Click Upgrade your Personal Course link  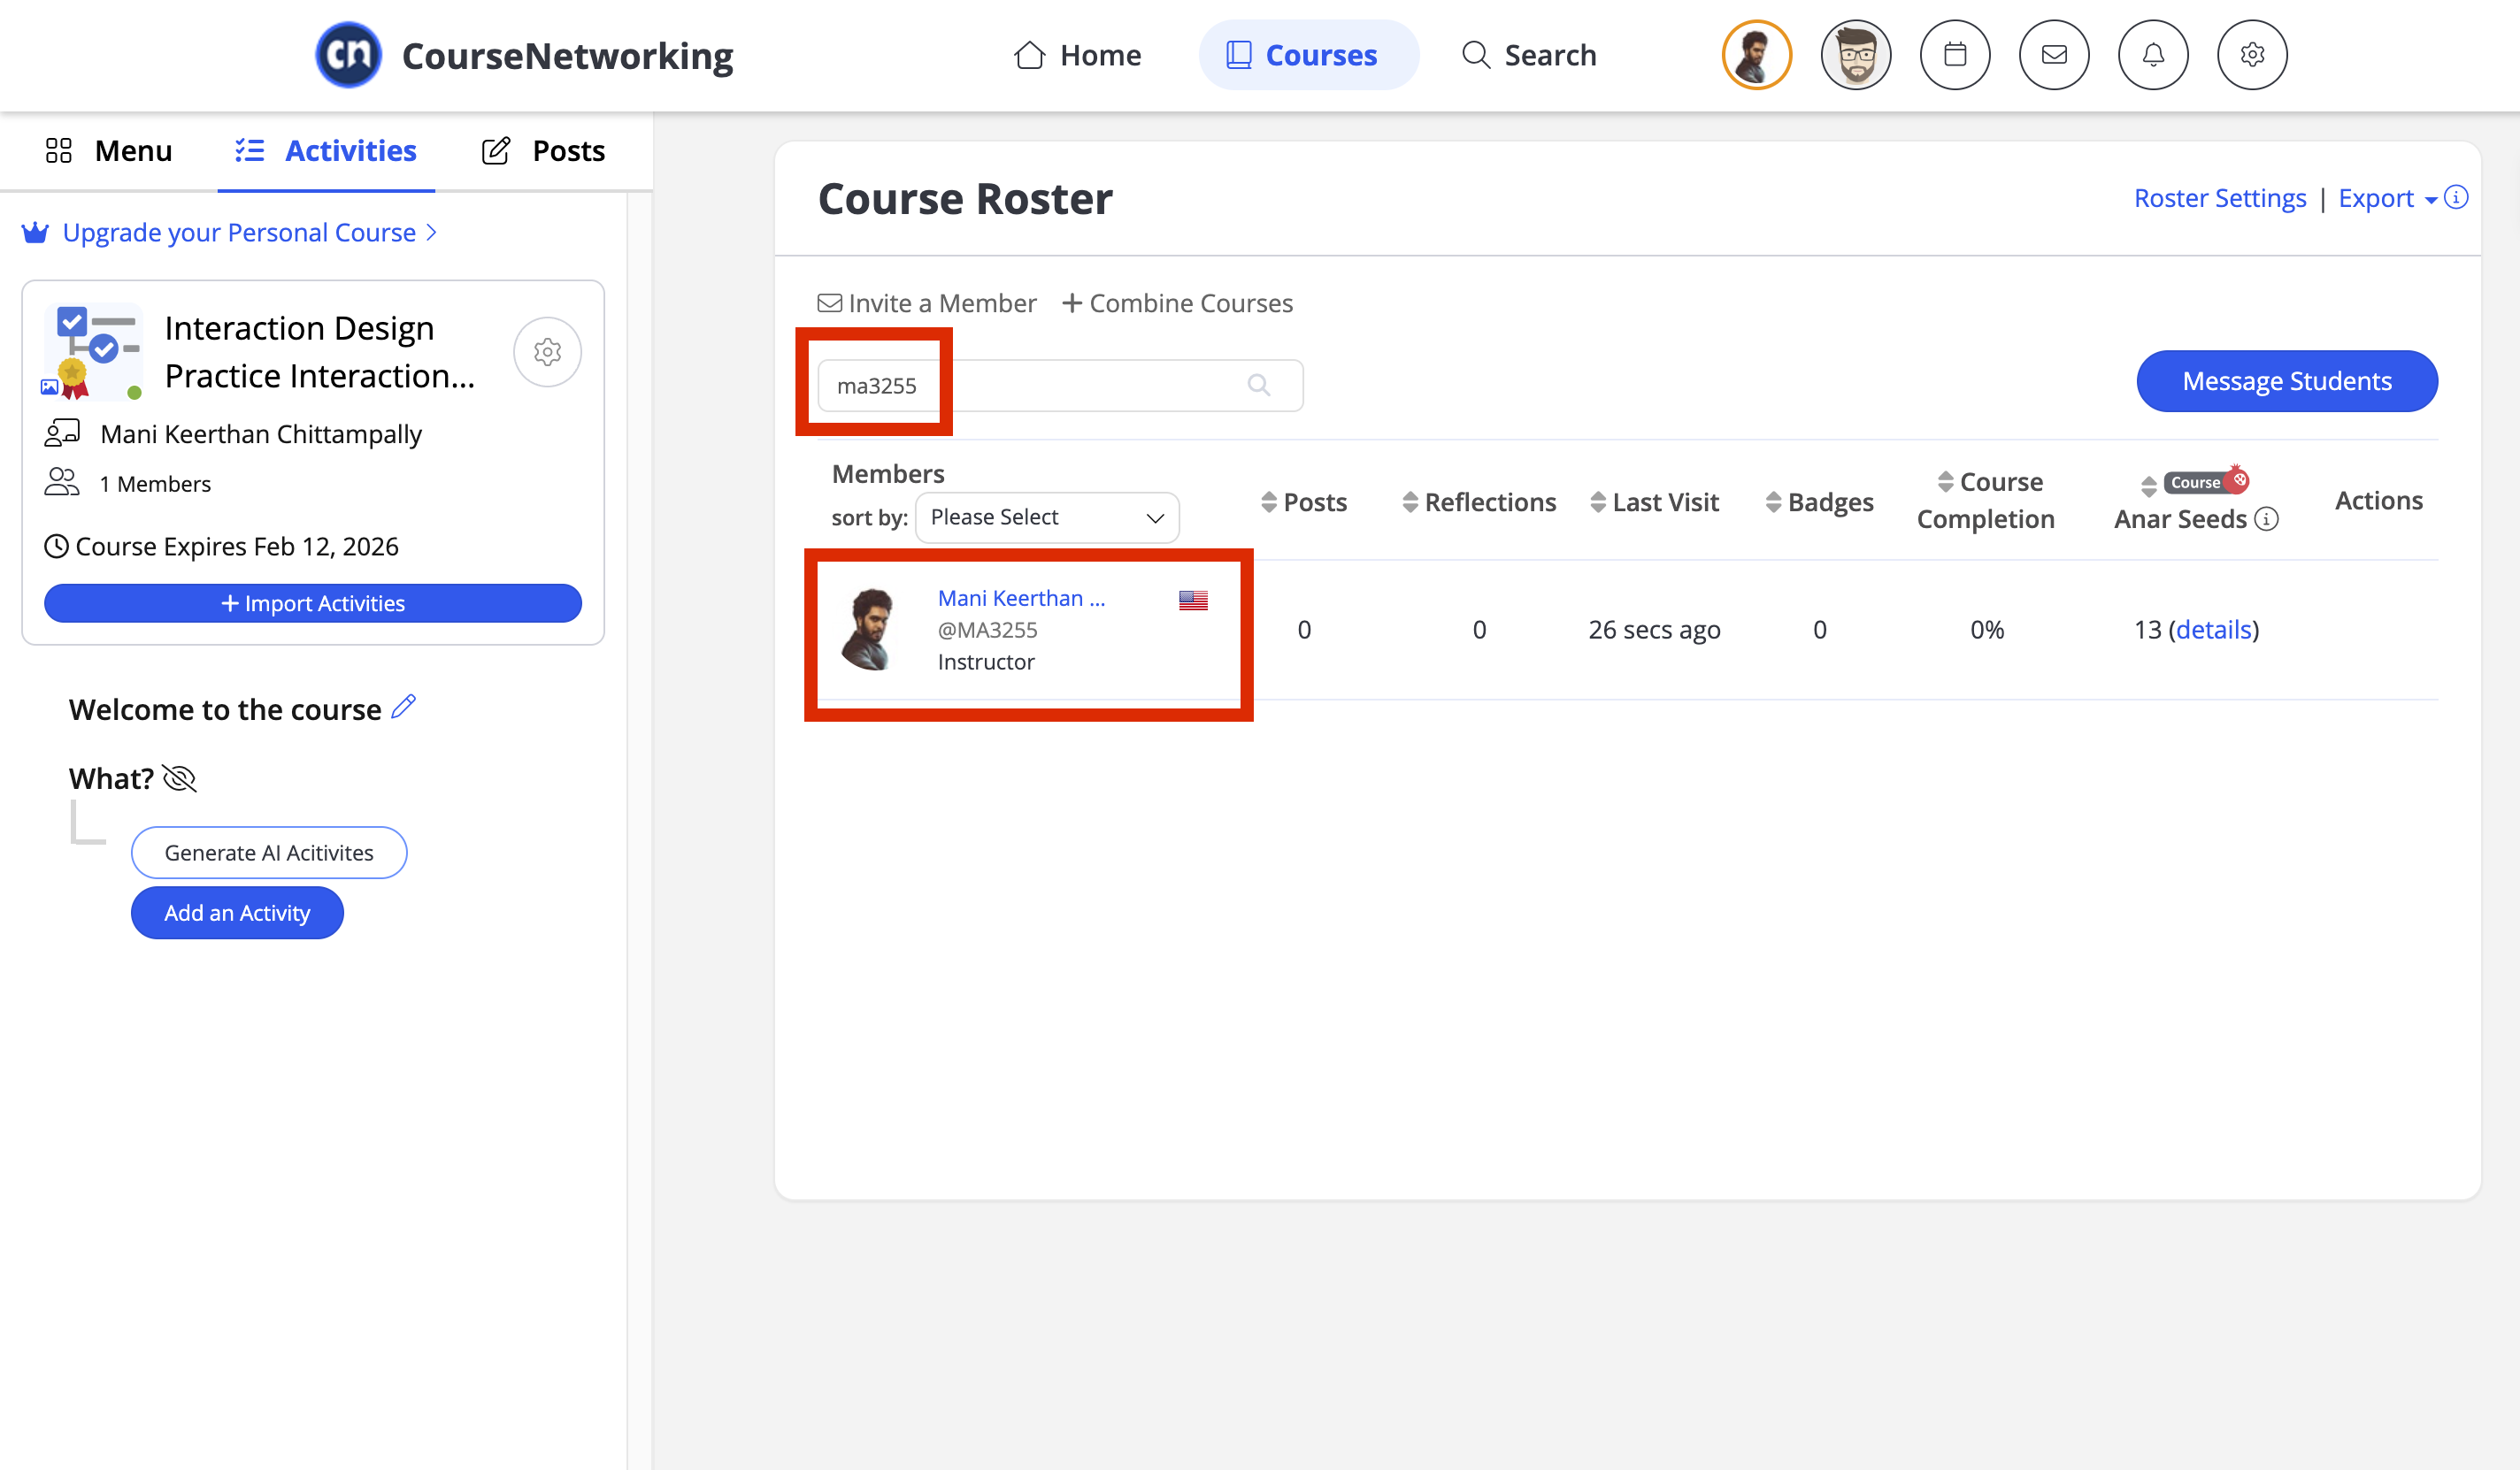pyautogui.click(x=249, y=232)
